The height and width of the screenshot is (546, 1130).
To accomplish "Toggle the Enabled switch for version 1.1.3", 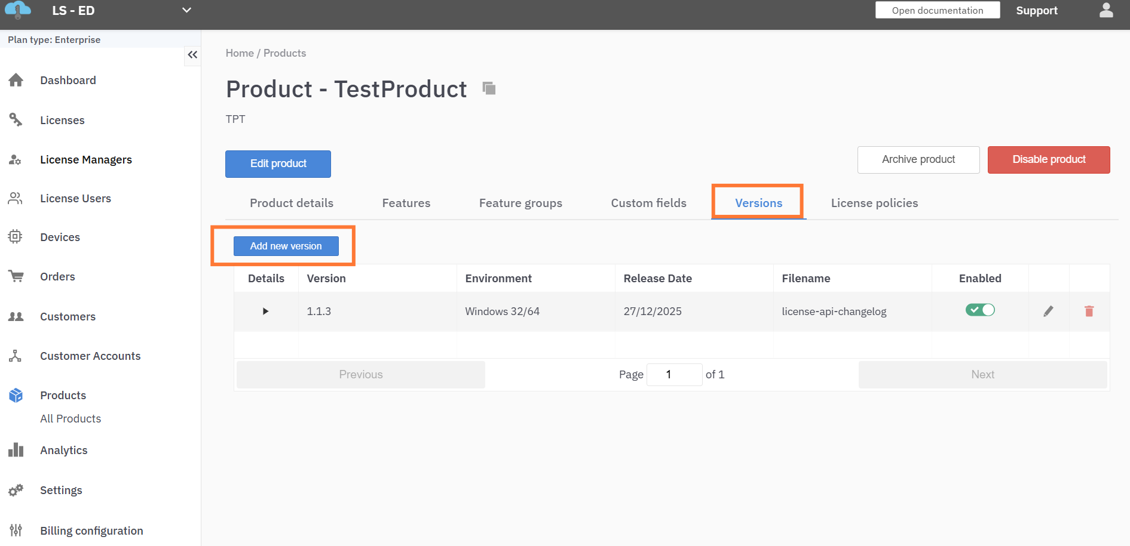I will (979, 310).
